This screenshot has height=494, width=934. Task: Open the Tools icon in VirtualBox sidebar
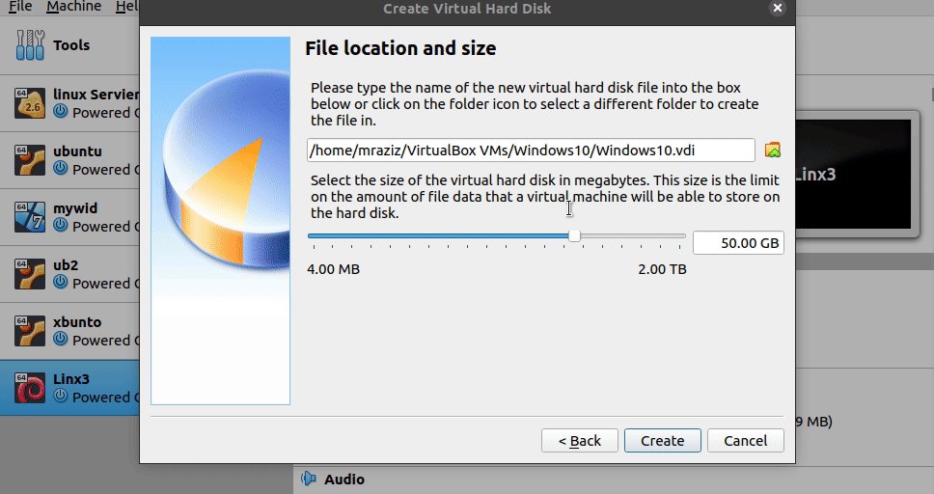tap(30, 45)
